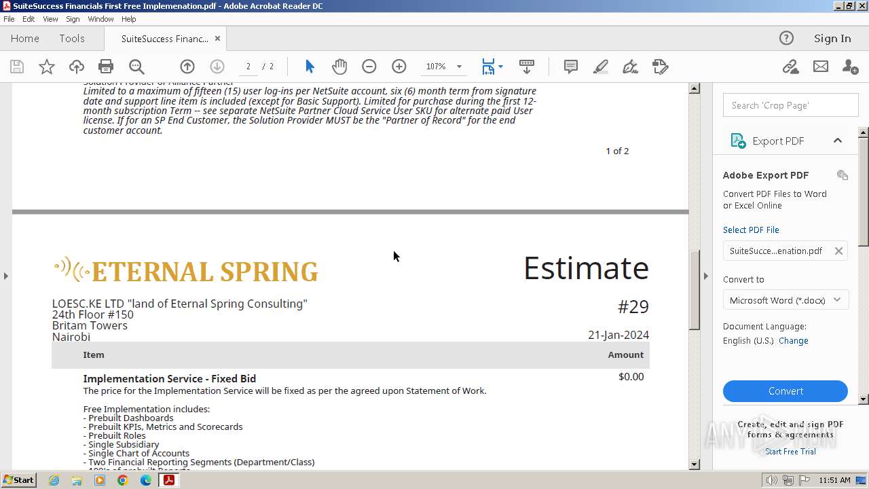Open the Help menu

click(129, 19)
